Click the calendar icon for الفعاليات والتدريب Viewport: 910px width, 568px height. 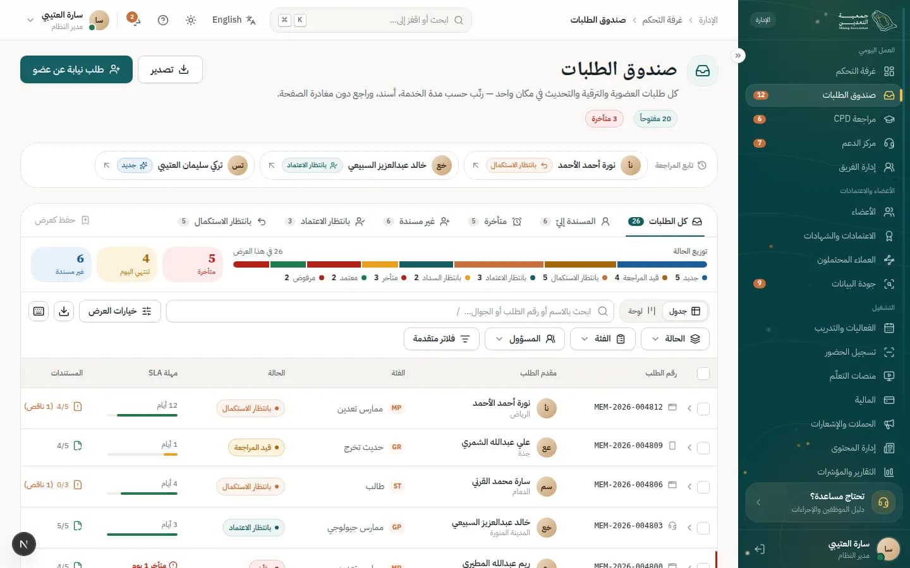(x=889, y=328)
